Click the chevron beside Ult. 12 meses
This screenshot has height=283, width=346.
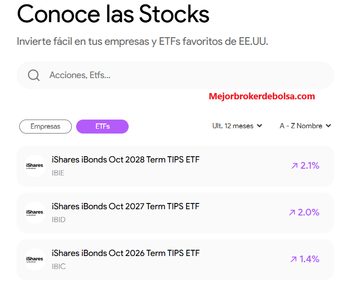click(260, 126)
